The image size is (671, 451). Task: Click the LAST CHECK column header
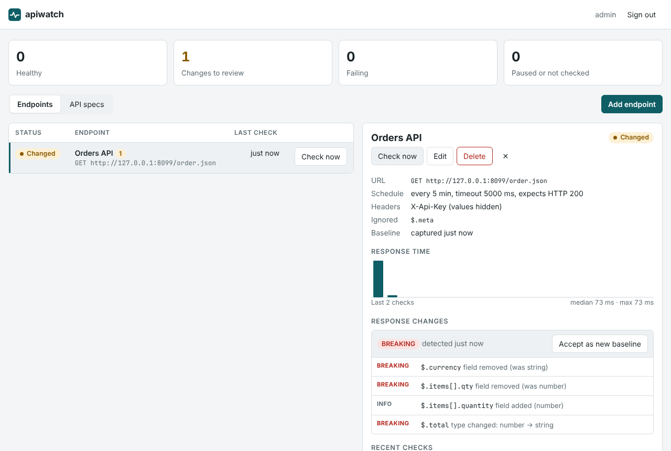click(x=256, y=133)
